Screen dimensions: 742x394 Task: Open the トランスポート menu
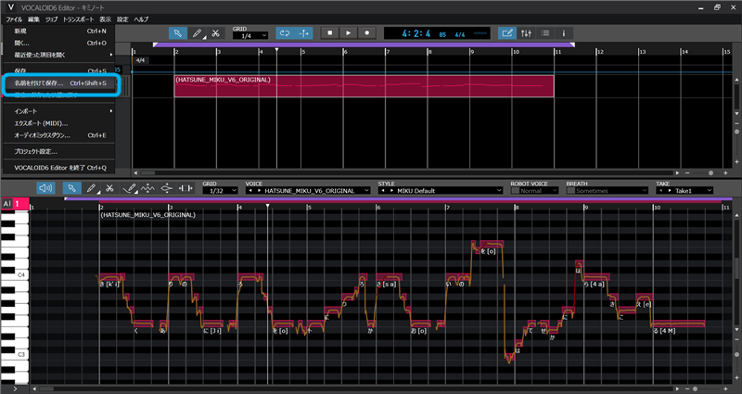tap(79, 19)
